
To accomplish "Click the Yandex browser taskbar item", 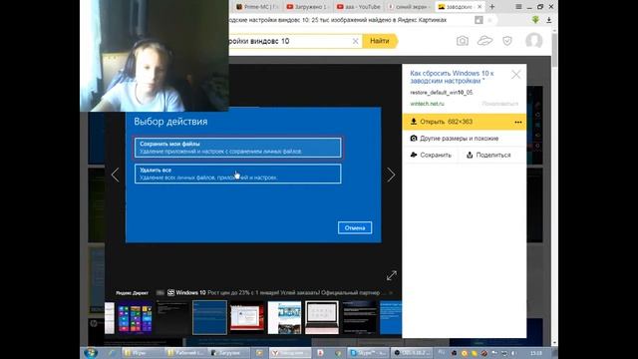I will pos(291,353).
